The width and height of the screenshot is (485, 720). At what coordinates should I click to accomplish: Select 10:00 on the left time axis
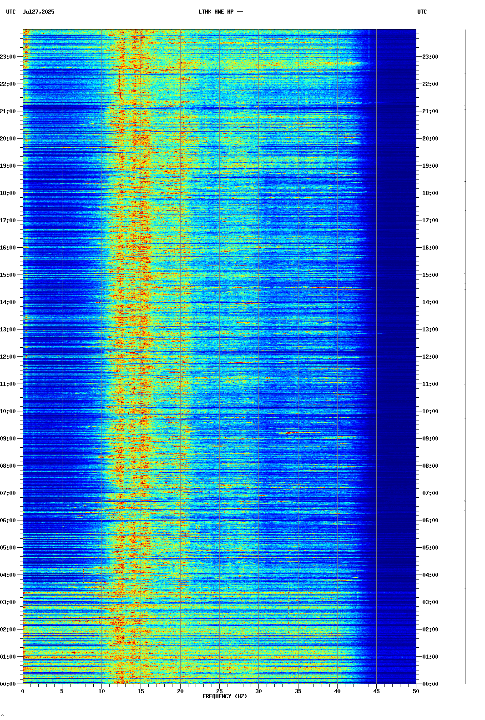8,411
